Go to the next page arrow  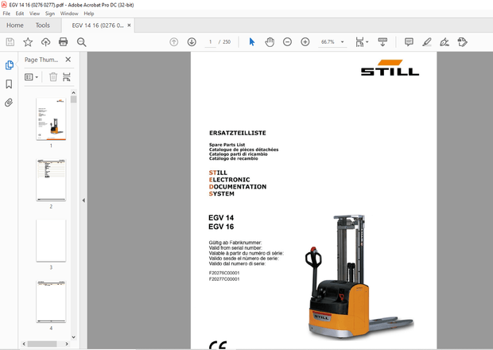click(192, 42)
